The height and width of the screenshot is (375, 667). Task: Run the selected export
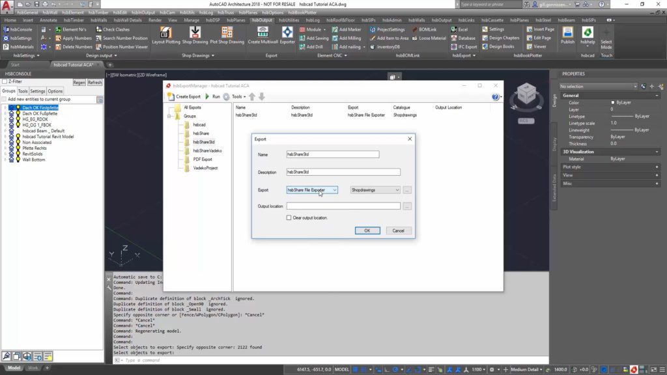[x=212, y=96]
